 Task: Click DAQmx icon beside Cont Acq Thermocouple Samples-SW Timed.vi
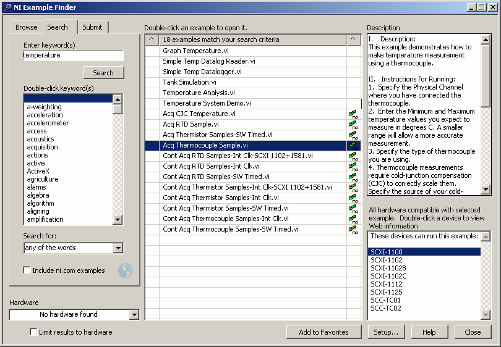354,230
